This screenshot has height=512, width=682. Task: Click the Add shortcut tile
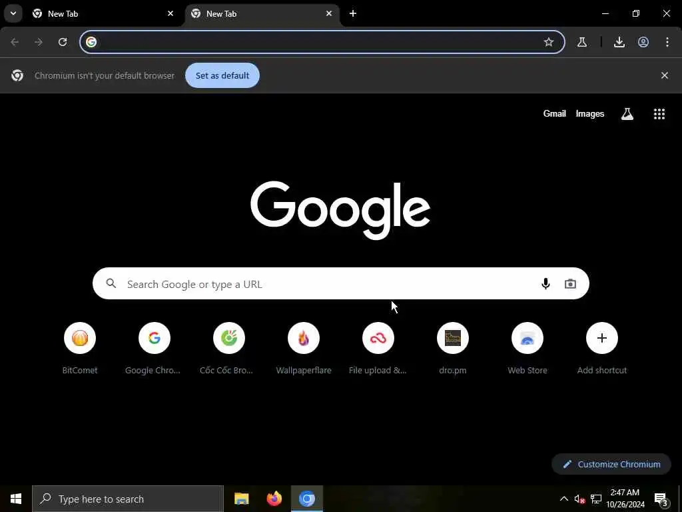[x=602, y=349]
